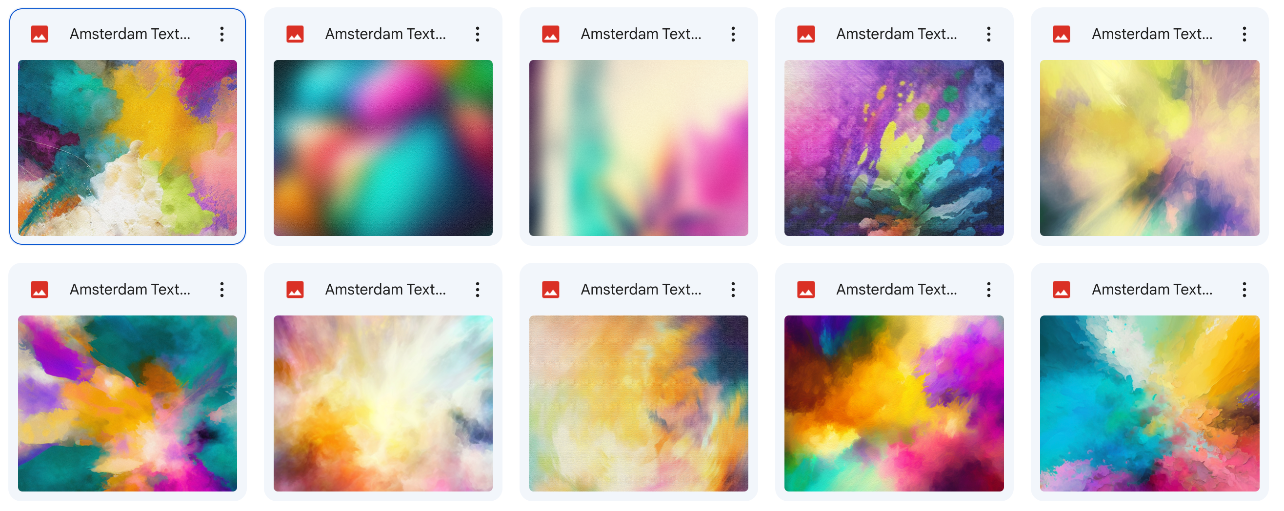Viewport: 1284px width, 511px height.
Task: Select the white-yellow explosion texture thumbnail
Action: tap(383, 403)
